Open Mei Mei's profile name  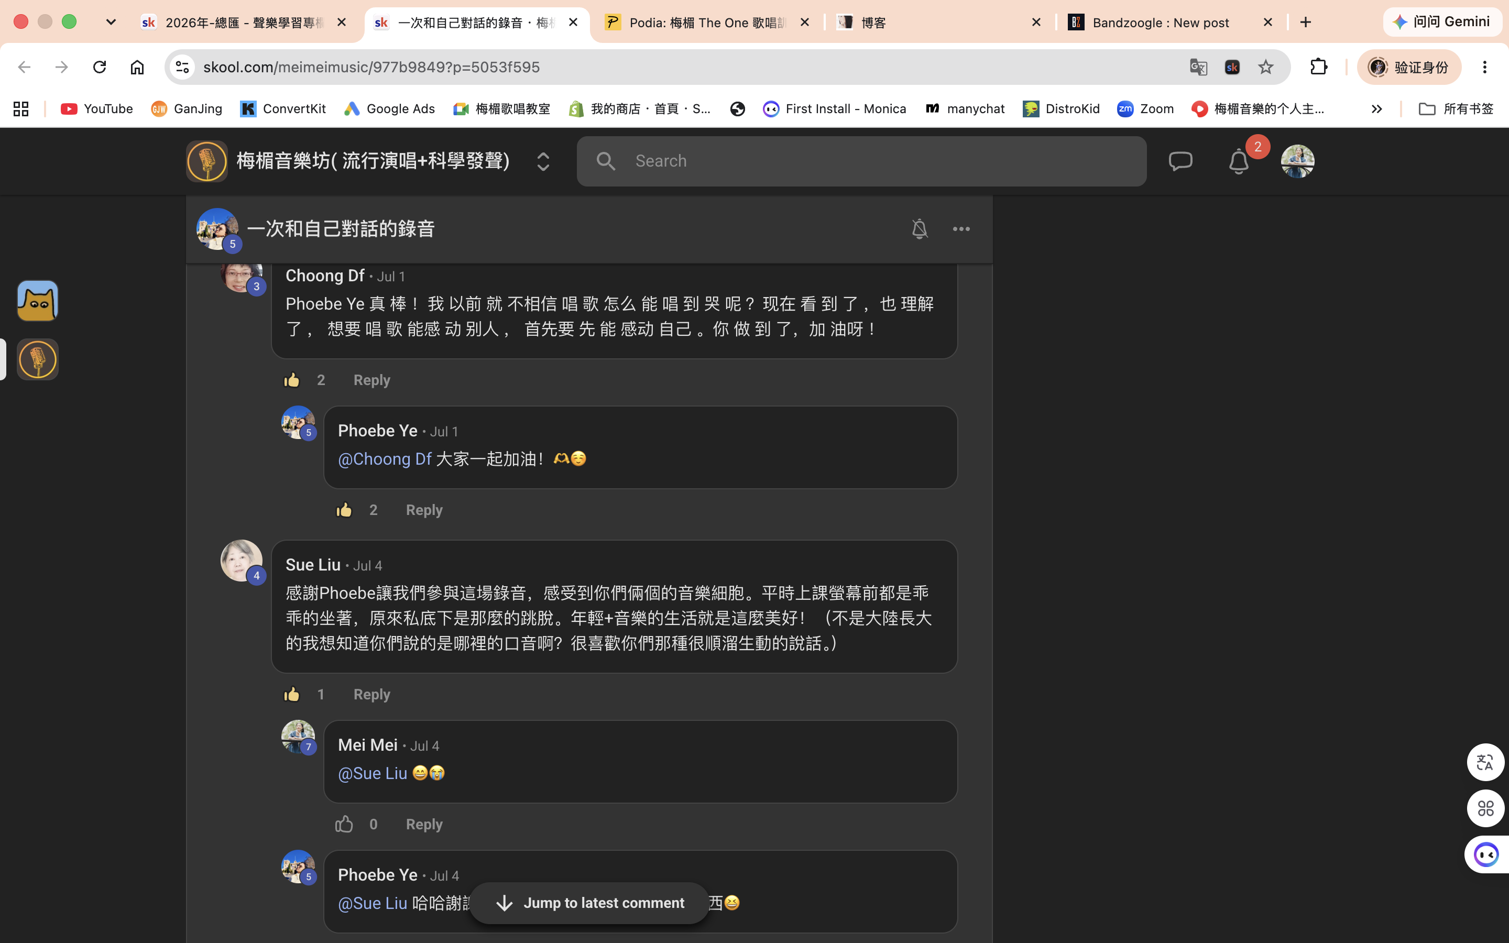coord(367,744)
